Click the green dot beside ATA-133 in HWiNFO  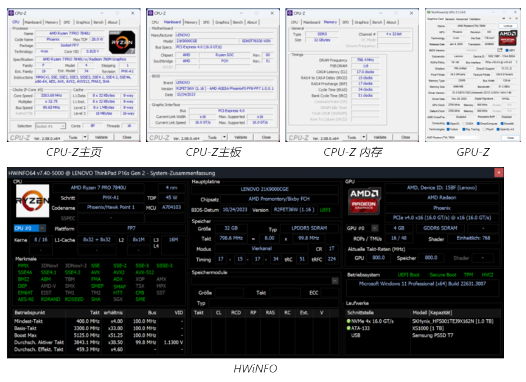pos(348,328)
